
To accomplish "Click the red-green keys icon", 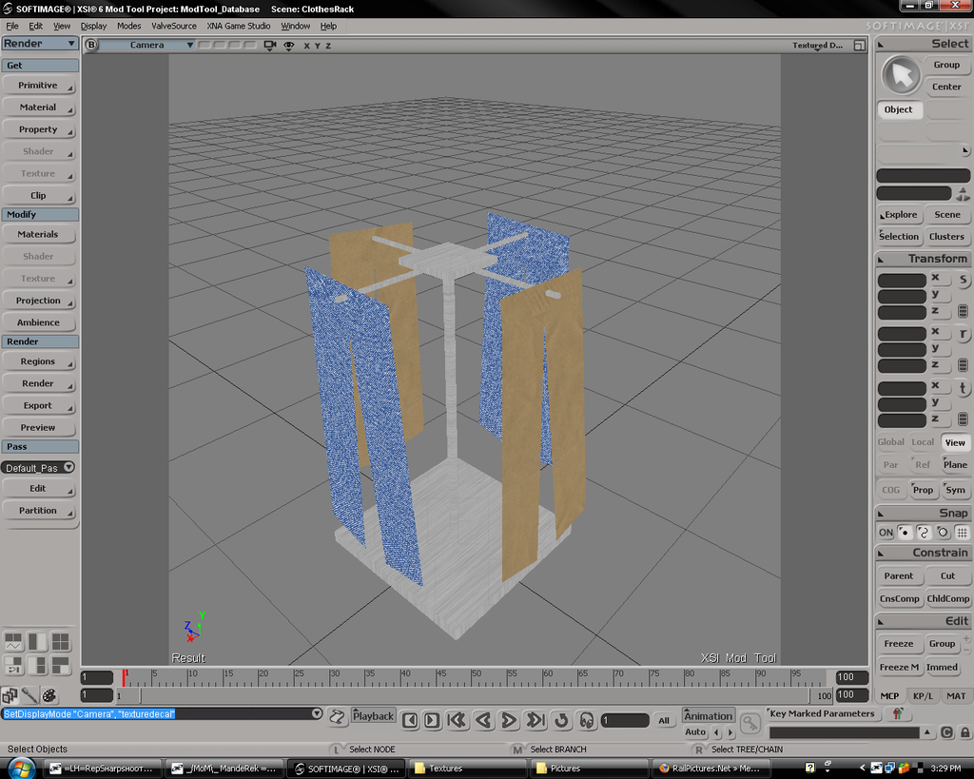I will (x=898, y=713).
